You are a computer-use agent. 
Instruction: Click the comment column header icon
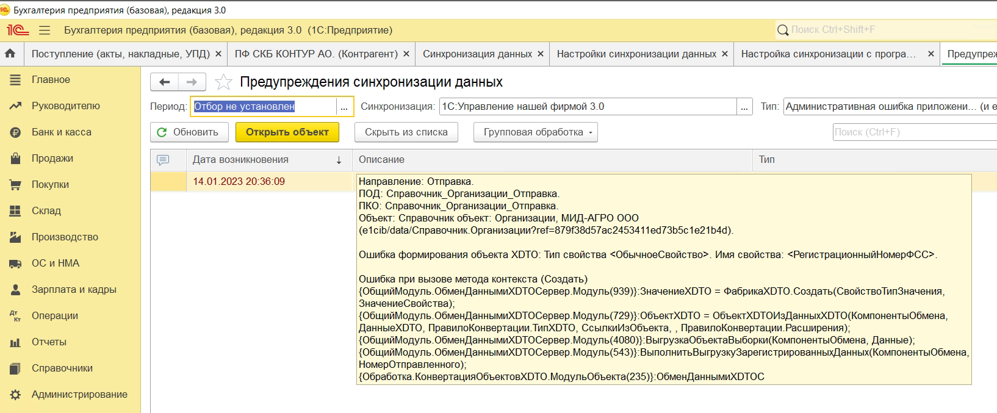tap(163, 160)
